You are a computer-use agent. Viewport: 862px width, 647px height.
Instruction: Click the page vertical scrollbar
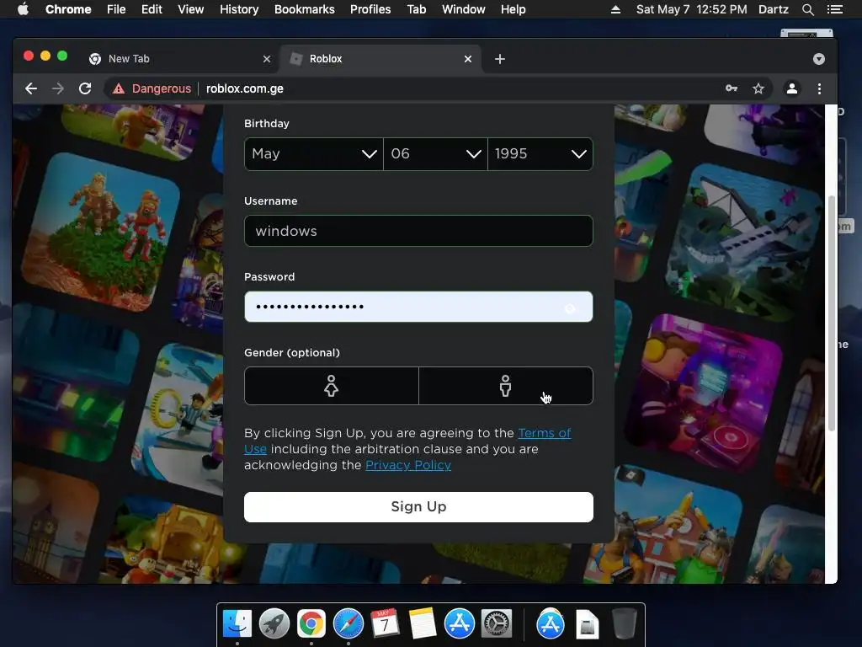point(831,313)
